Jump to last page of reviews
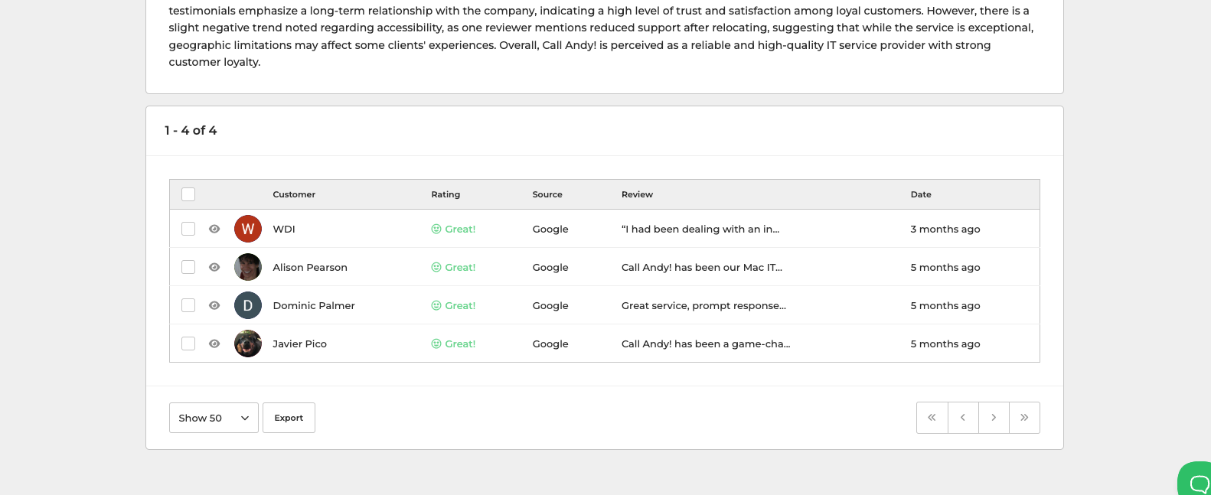Viewport: 1211px width, 495px height. point(1024,418)
